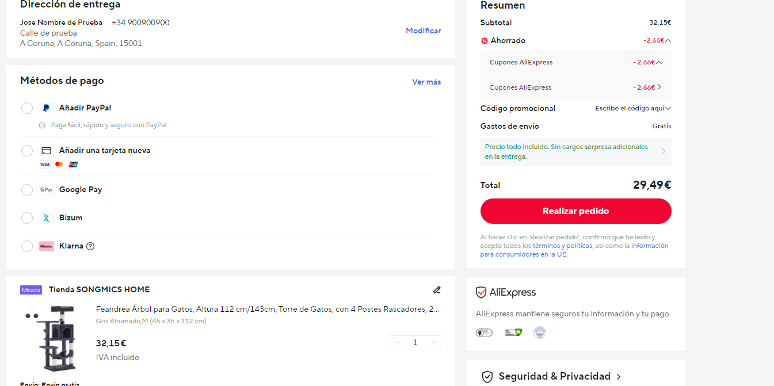
Task: Click the pink Klarna logo
Action: (x=46, y=246)
